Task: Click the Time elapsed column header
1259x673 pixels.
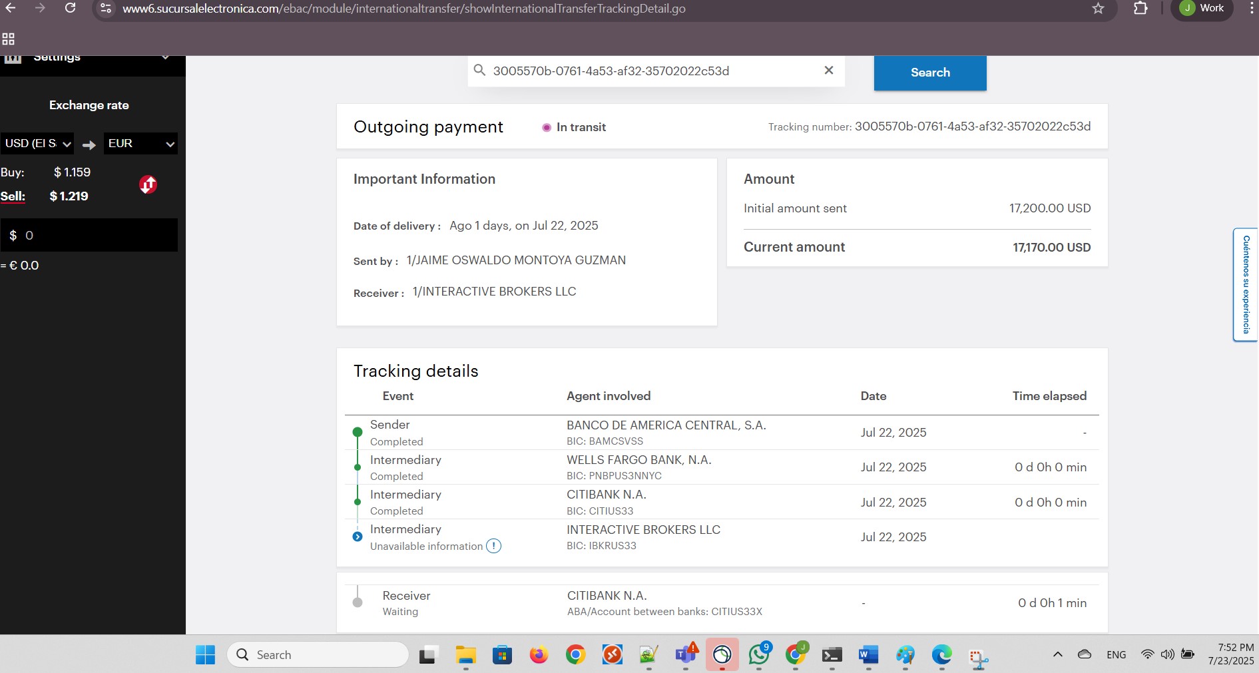Action: 1049,396
